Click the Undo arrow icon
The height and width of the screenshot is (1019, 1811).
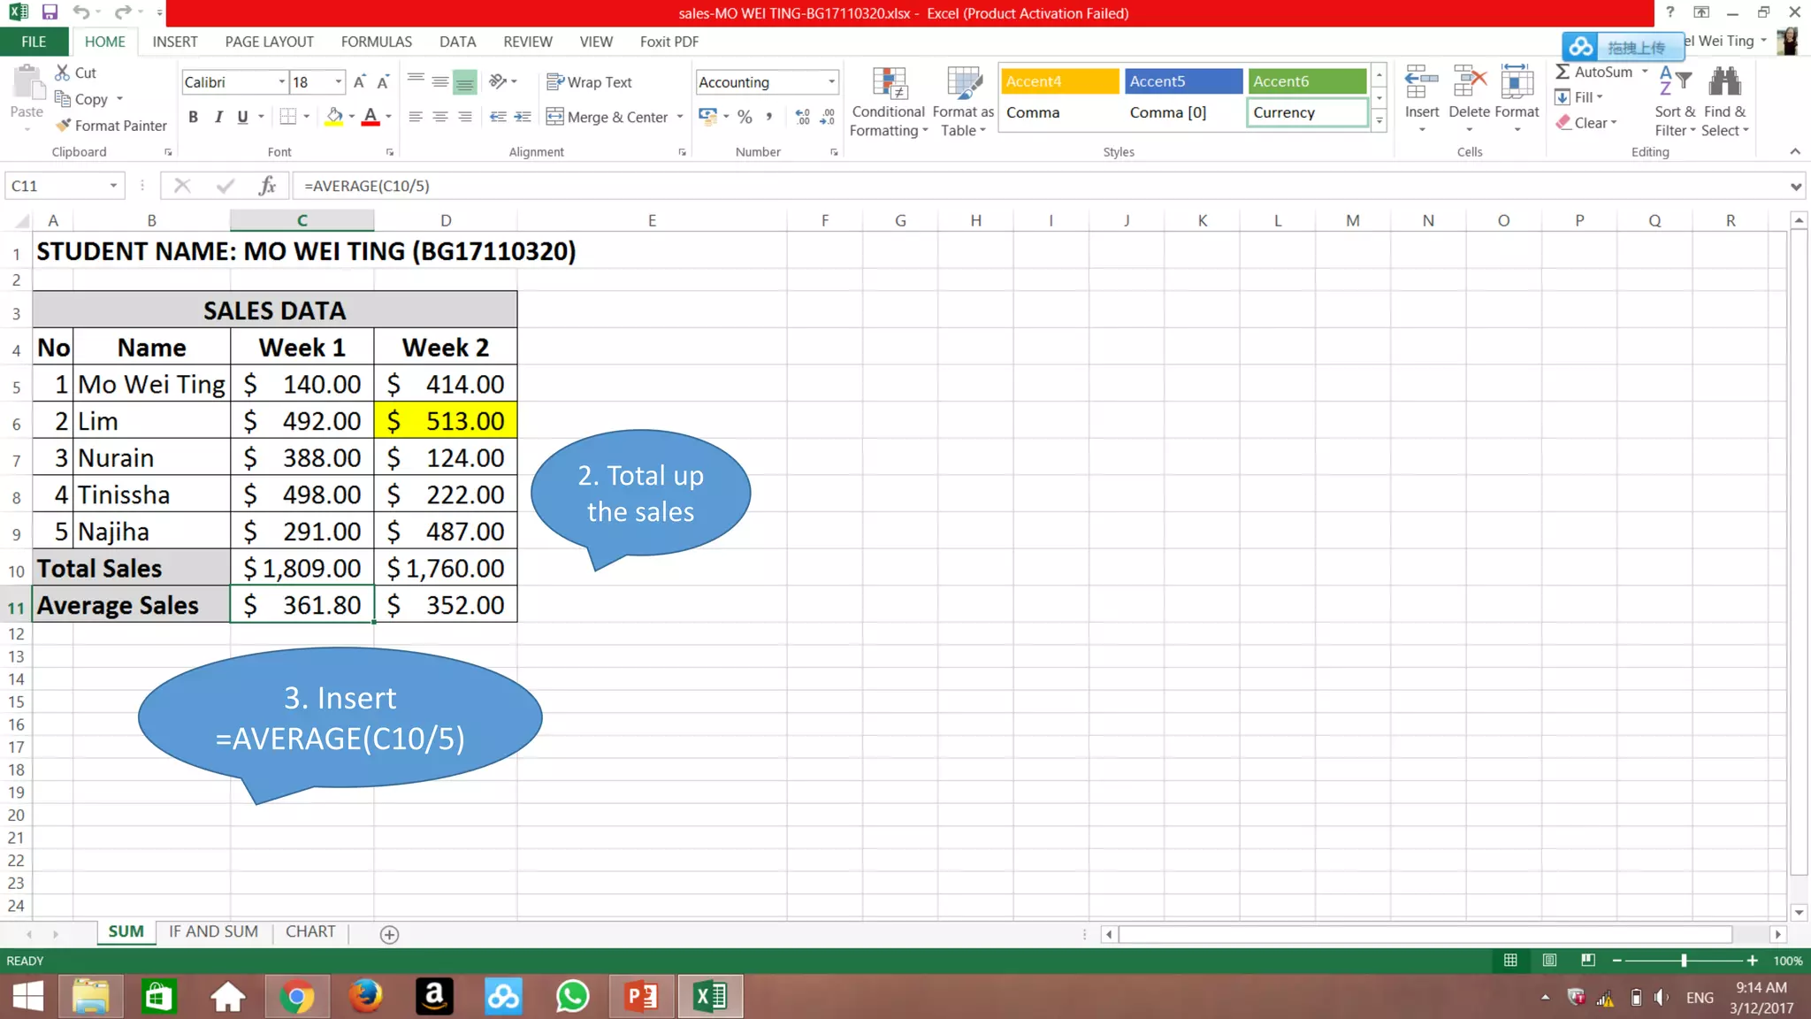pos(80,12)
